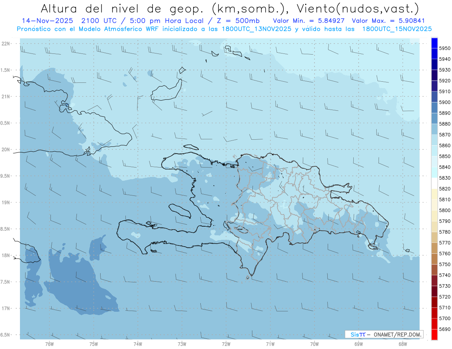
Task: Click the '68W' longitude label
Action: (x=403, y=344)
